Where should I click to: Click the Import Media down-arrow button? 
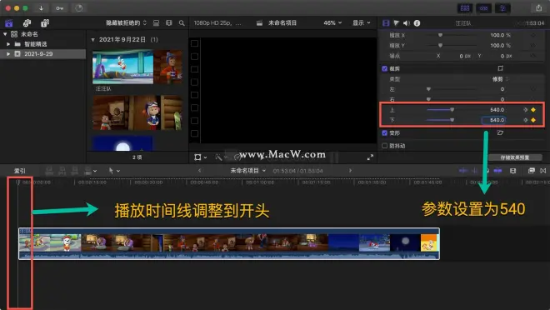pyautogui.click(x=42, y=7)
